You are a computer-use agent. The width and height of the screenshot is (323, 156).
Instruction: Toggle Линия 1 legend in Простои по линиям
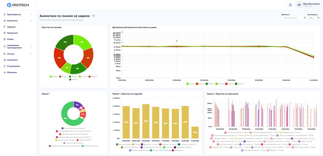click(54, 76)
